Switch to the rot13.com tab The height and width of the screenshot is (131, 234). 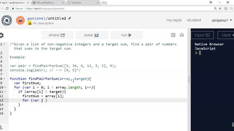tap(83, 3)
